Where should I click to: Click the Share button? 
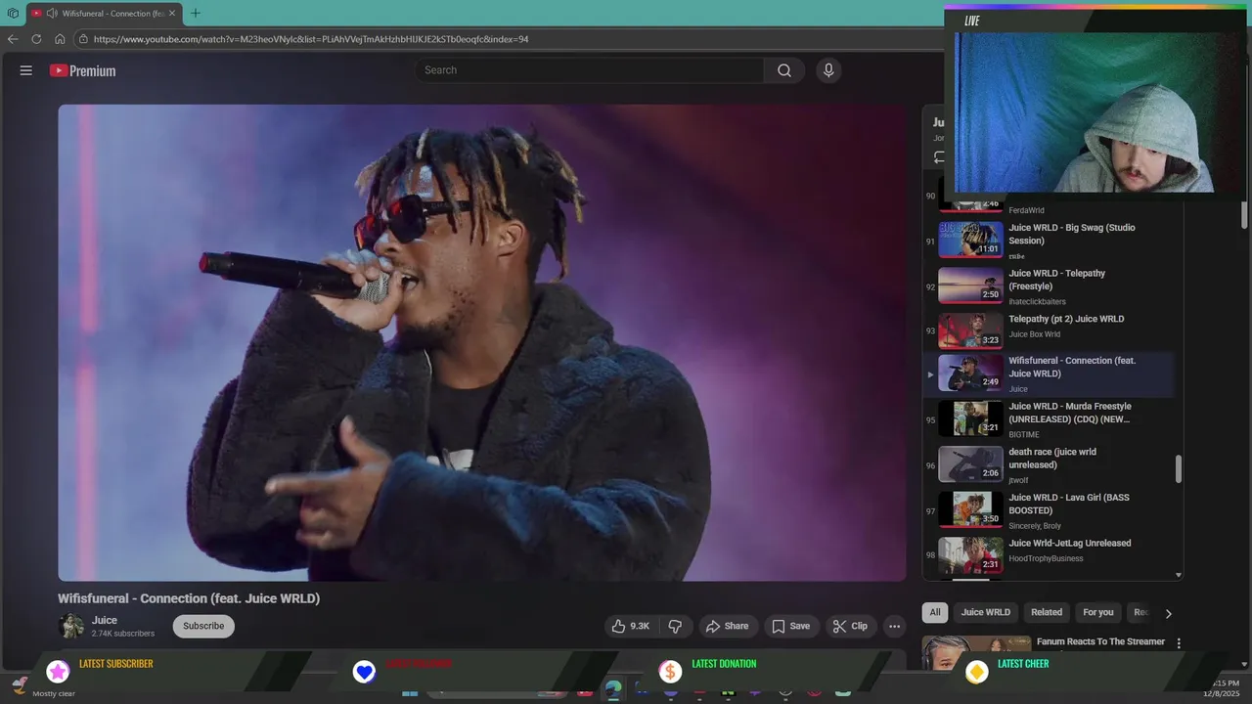[x=727, y=626]
